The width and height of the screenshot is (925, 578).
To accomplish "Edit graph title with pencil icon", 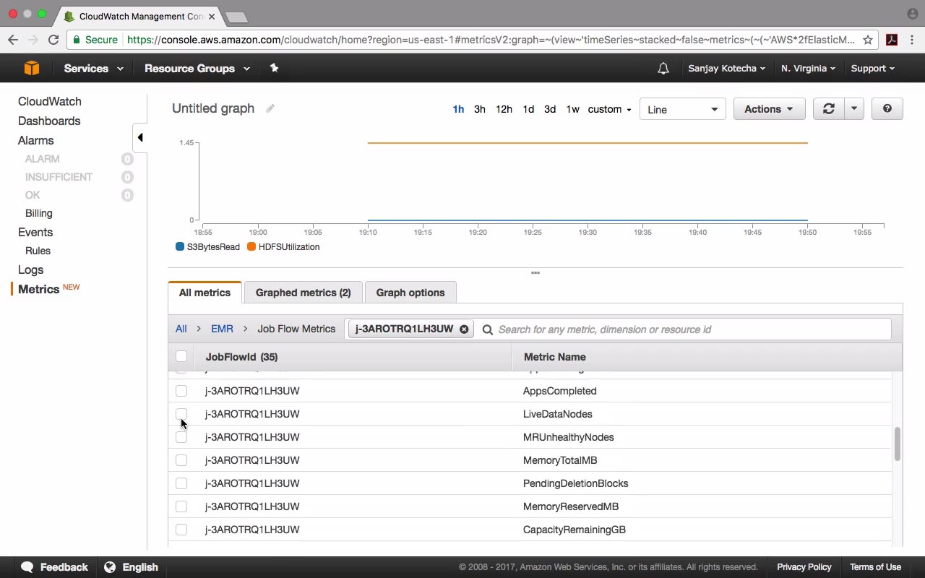I will [270, 108].
